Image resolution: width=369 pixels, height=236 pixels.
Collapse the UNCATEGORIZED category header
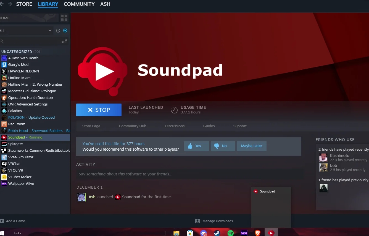point(17,51)
